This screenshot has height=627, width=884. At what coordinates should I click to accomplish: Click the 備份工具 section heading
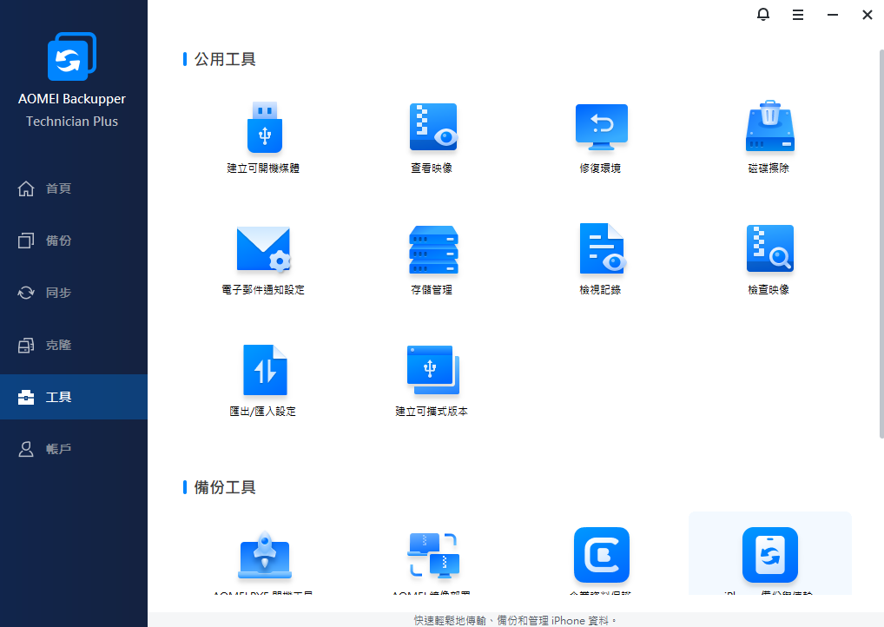pyautogui.click(x=225, y=487)
